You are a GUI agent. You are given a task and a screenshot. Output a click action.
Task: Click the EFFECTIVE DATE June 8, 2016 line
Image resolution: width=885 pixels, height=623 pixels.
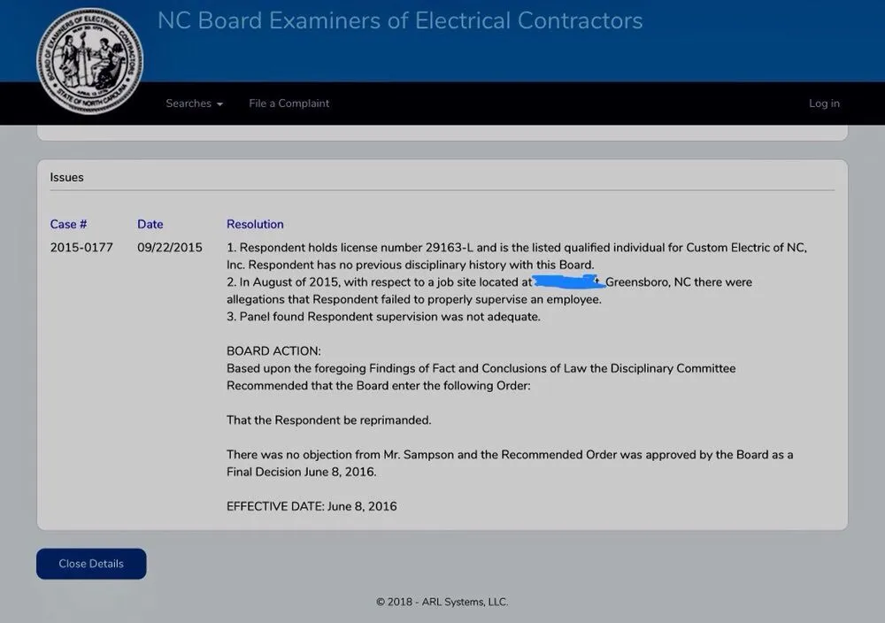coord(312,506)
